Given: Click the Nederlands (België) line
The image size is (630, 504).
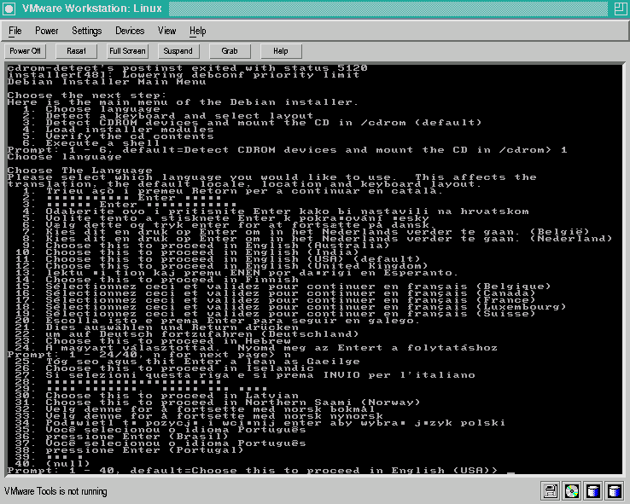Looking at the screenshot, I should pyautogui.click(x=306, y=232).
